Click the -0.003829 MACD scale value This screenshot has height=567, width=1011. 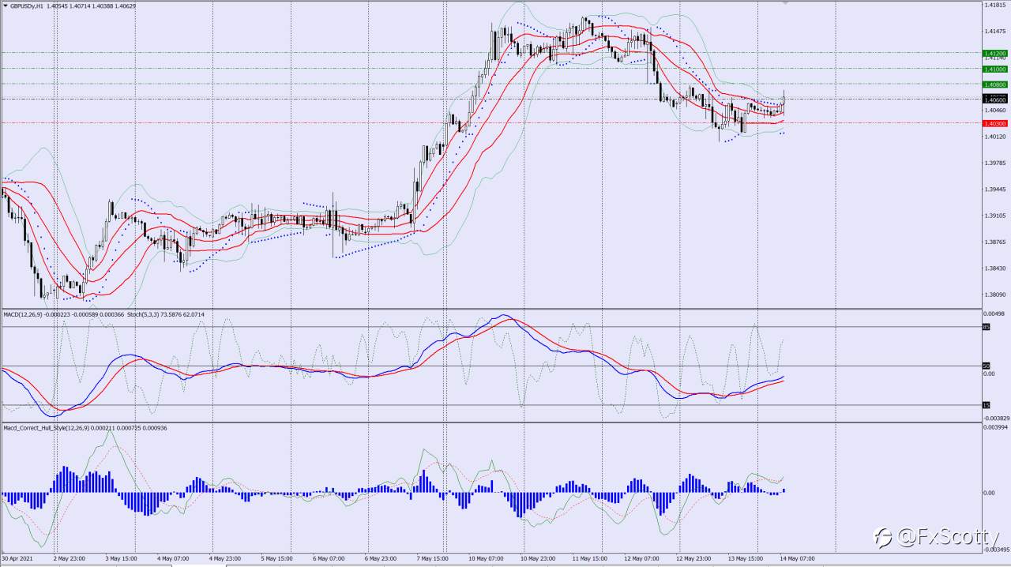pyautogui.click(x=995, y=418)
